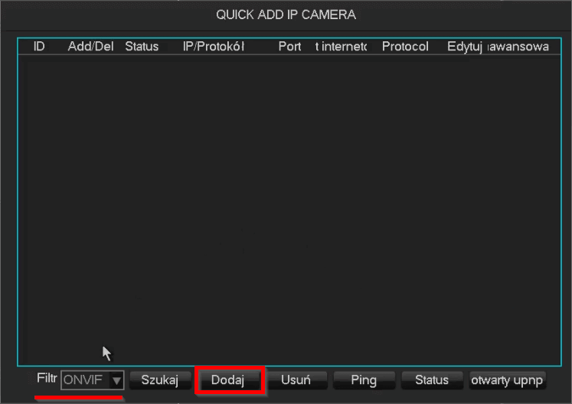The height and width of the screenshot is (404, 572).
Task: Click the otwarty upnp button
Action: [x=507, y=380]
